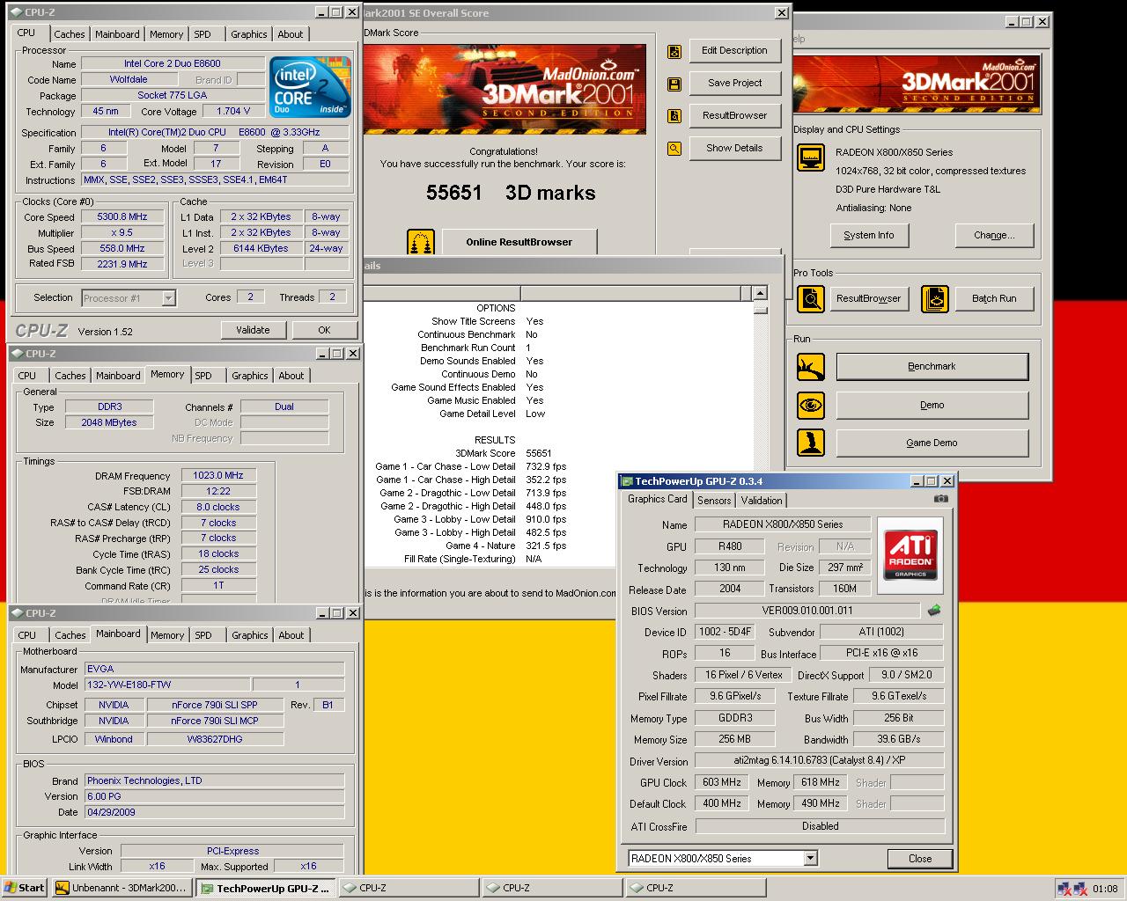Viewport: 1127px width, 901px height.
Task: Click the Game Demo player icon
Action: click(811, 443)
